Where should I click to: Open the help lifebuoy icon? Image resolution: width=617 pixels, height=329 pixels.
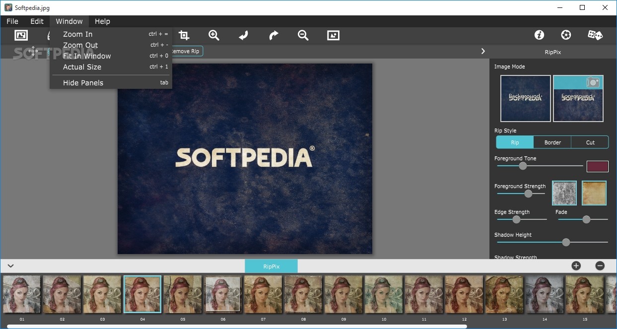(566, 35)
